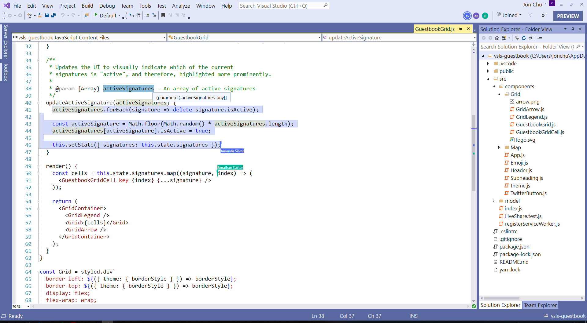
Task: Click the JC participant avatar
Action: click(485, 16)
